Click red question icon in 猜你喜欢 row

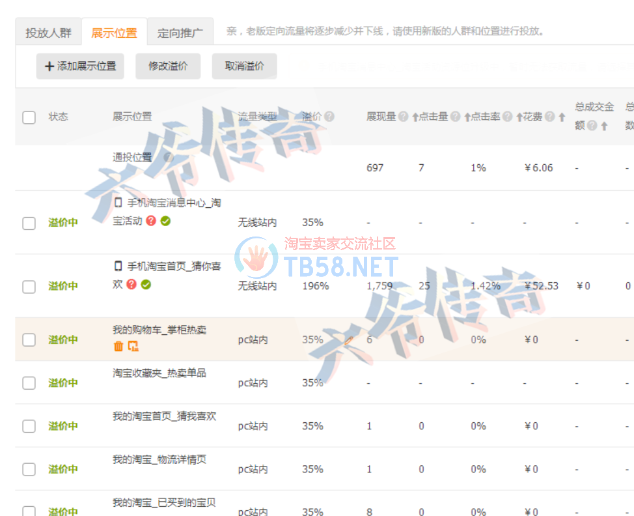131,284
